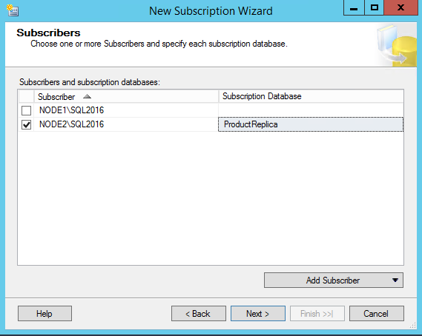Open the Add Subscriber dropdown
Viewport: 422px width, 336px height.
tap(334, 280)
